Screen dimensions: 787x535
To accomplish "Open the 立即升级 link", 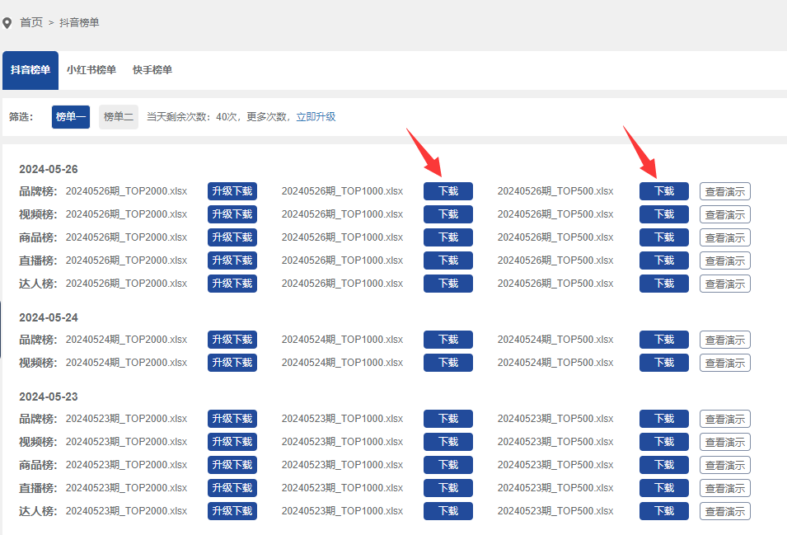I will pyautogui.click(x=316, y=117).
